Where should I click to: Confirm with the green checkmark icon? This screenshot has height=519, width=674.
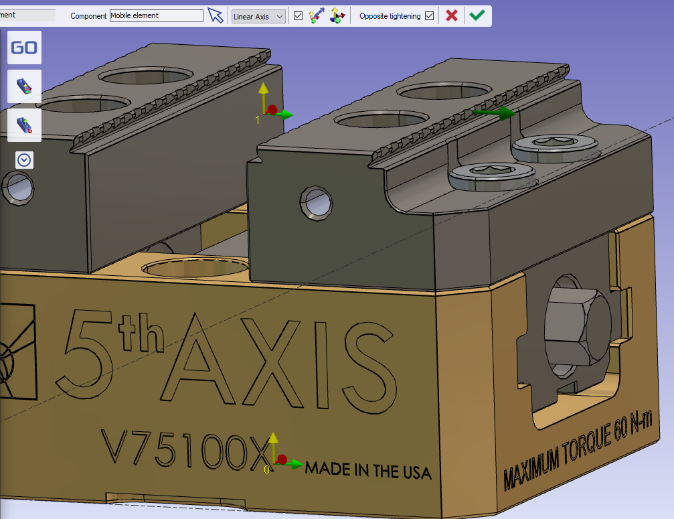pyautogui.click(x=477, y=15)
